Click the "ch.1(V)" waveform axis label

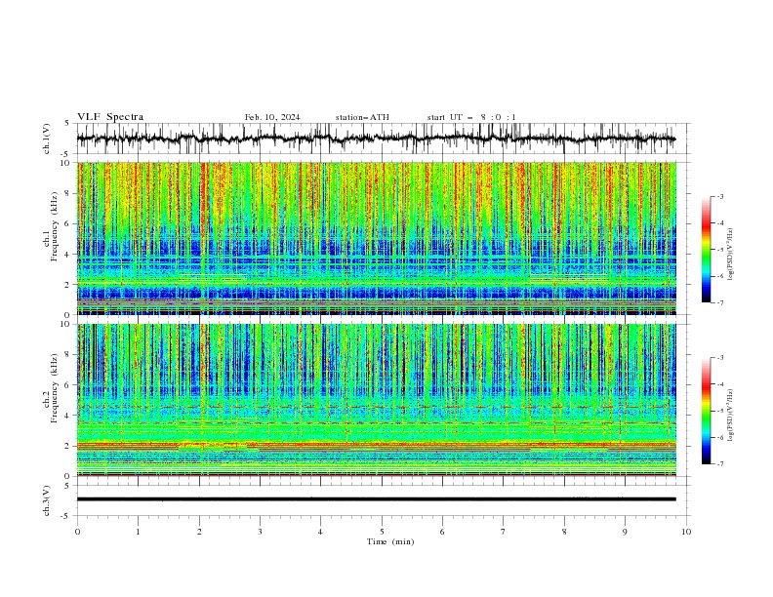pos(47,139)
